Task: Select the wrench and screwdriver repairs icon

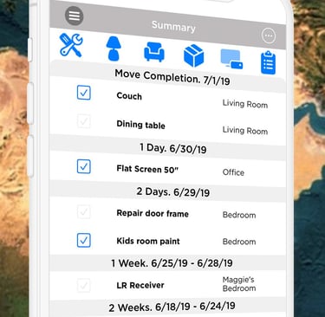Action: click(71, 45)
